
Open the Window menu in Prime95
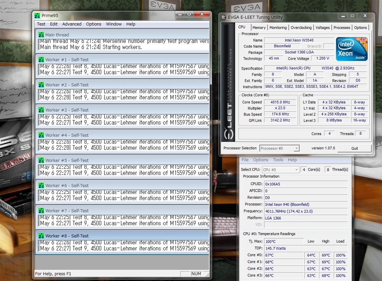pos(113,24)
